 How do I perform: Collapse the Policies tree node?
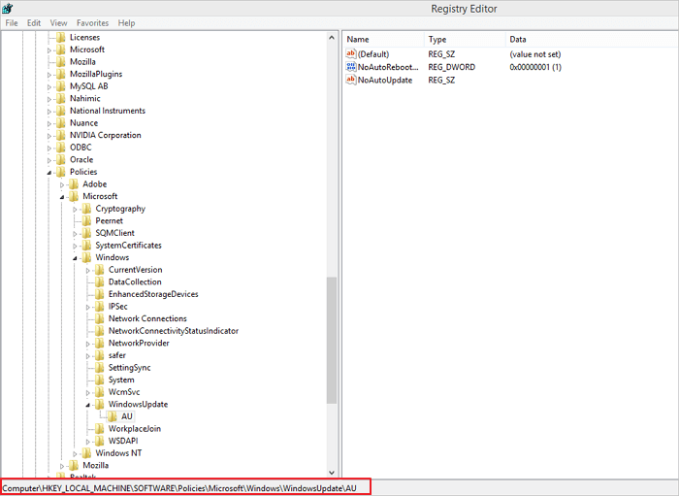pos(48,172)
